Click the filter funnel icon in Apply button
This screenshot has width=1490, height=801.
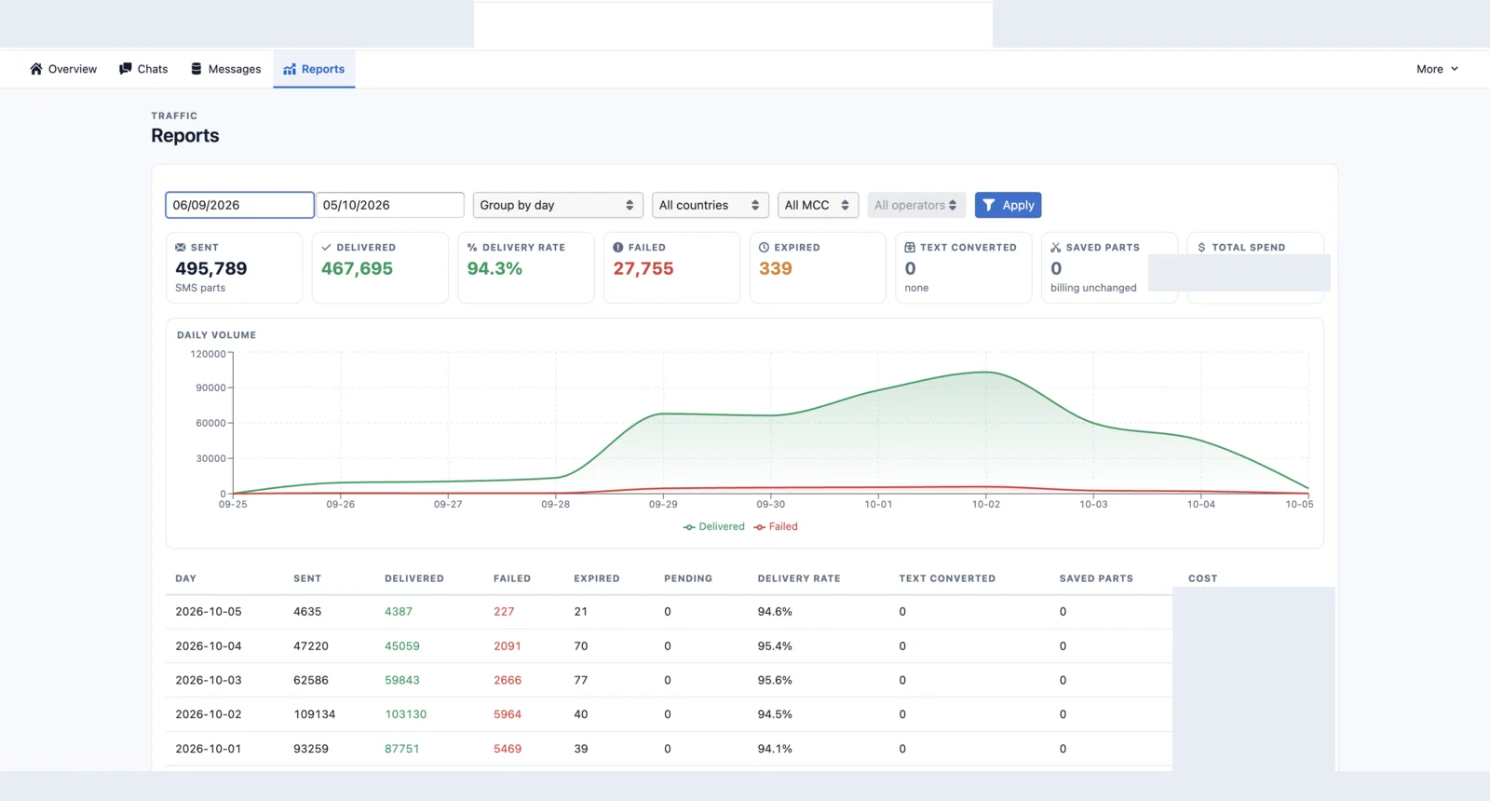989,205
